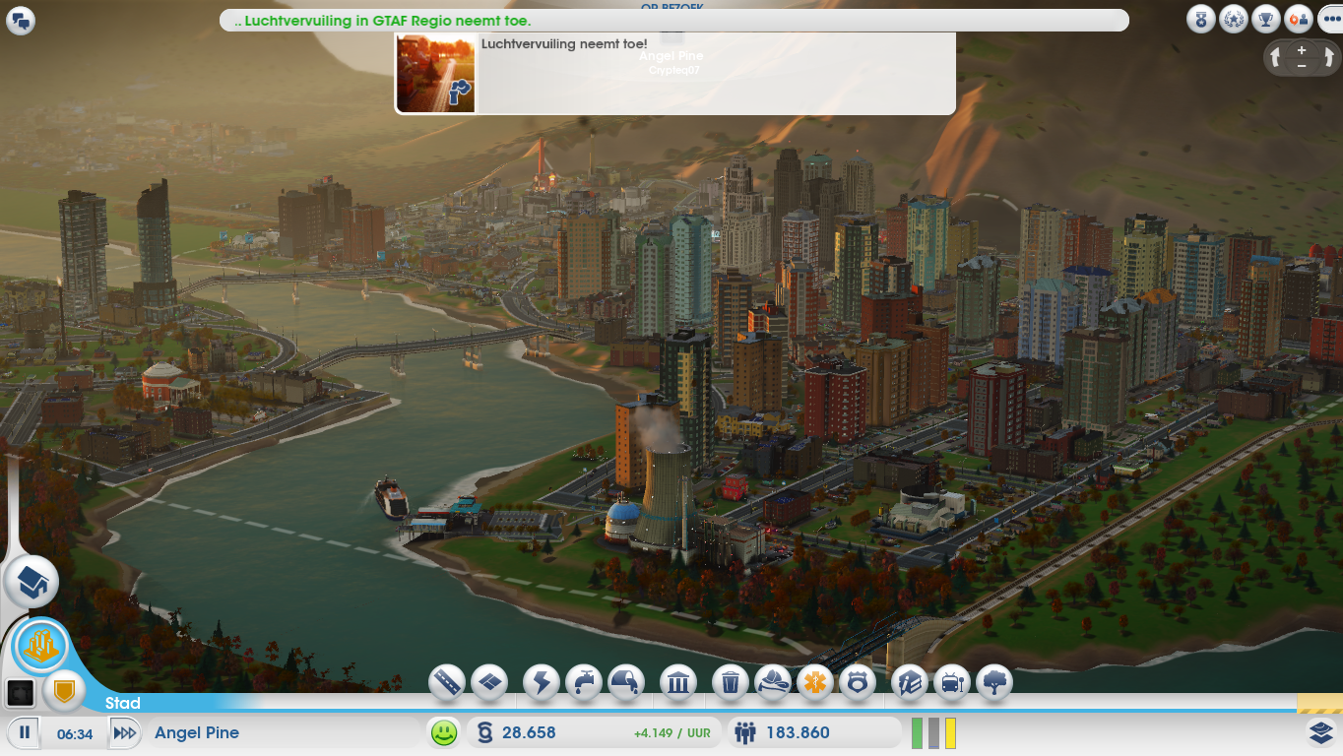The image size is (1343, 756).
Task: Click the income +4.149 / UUR
Action: pos(672,733)
